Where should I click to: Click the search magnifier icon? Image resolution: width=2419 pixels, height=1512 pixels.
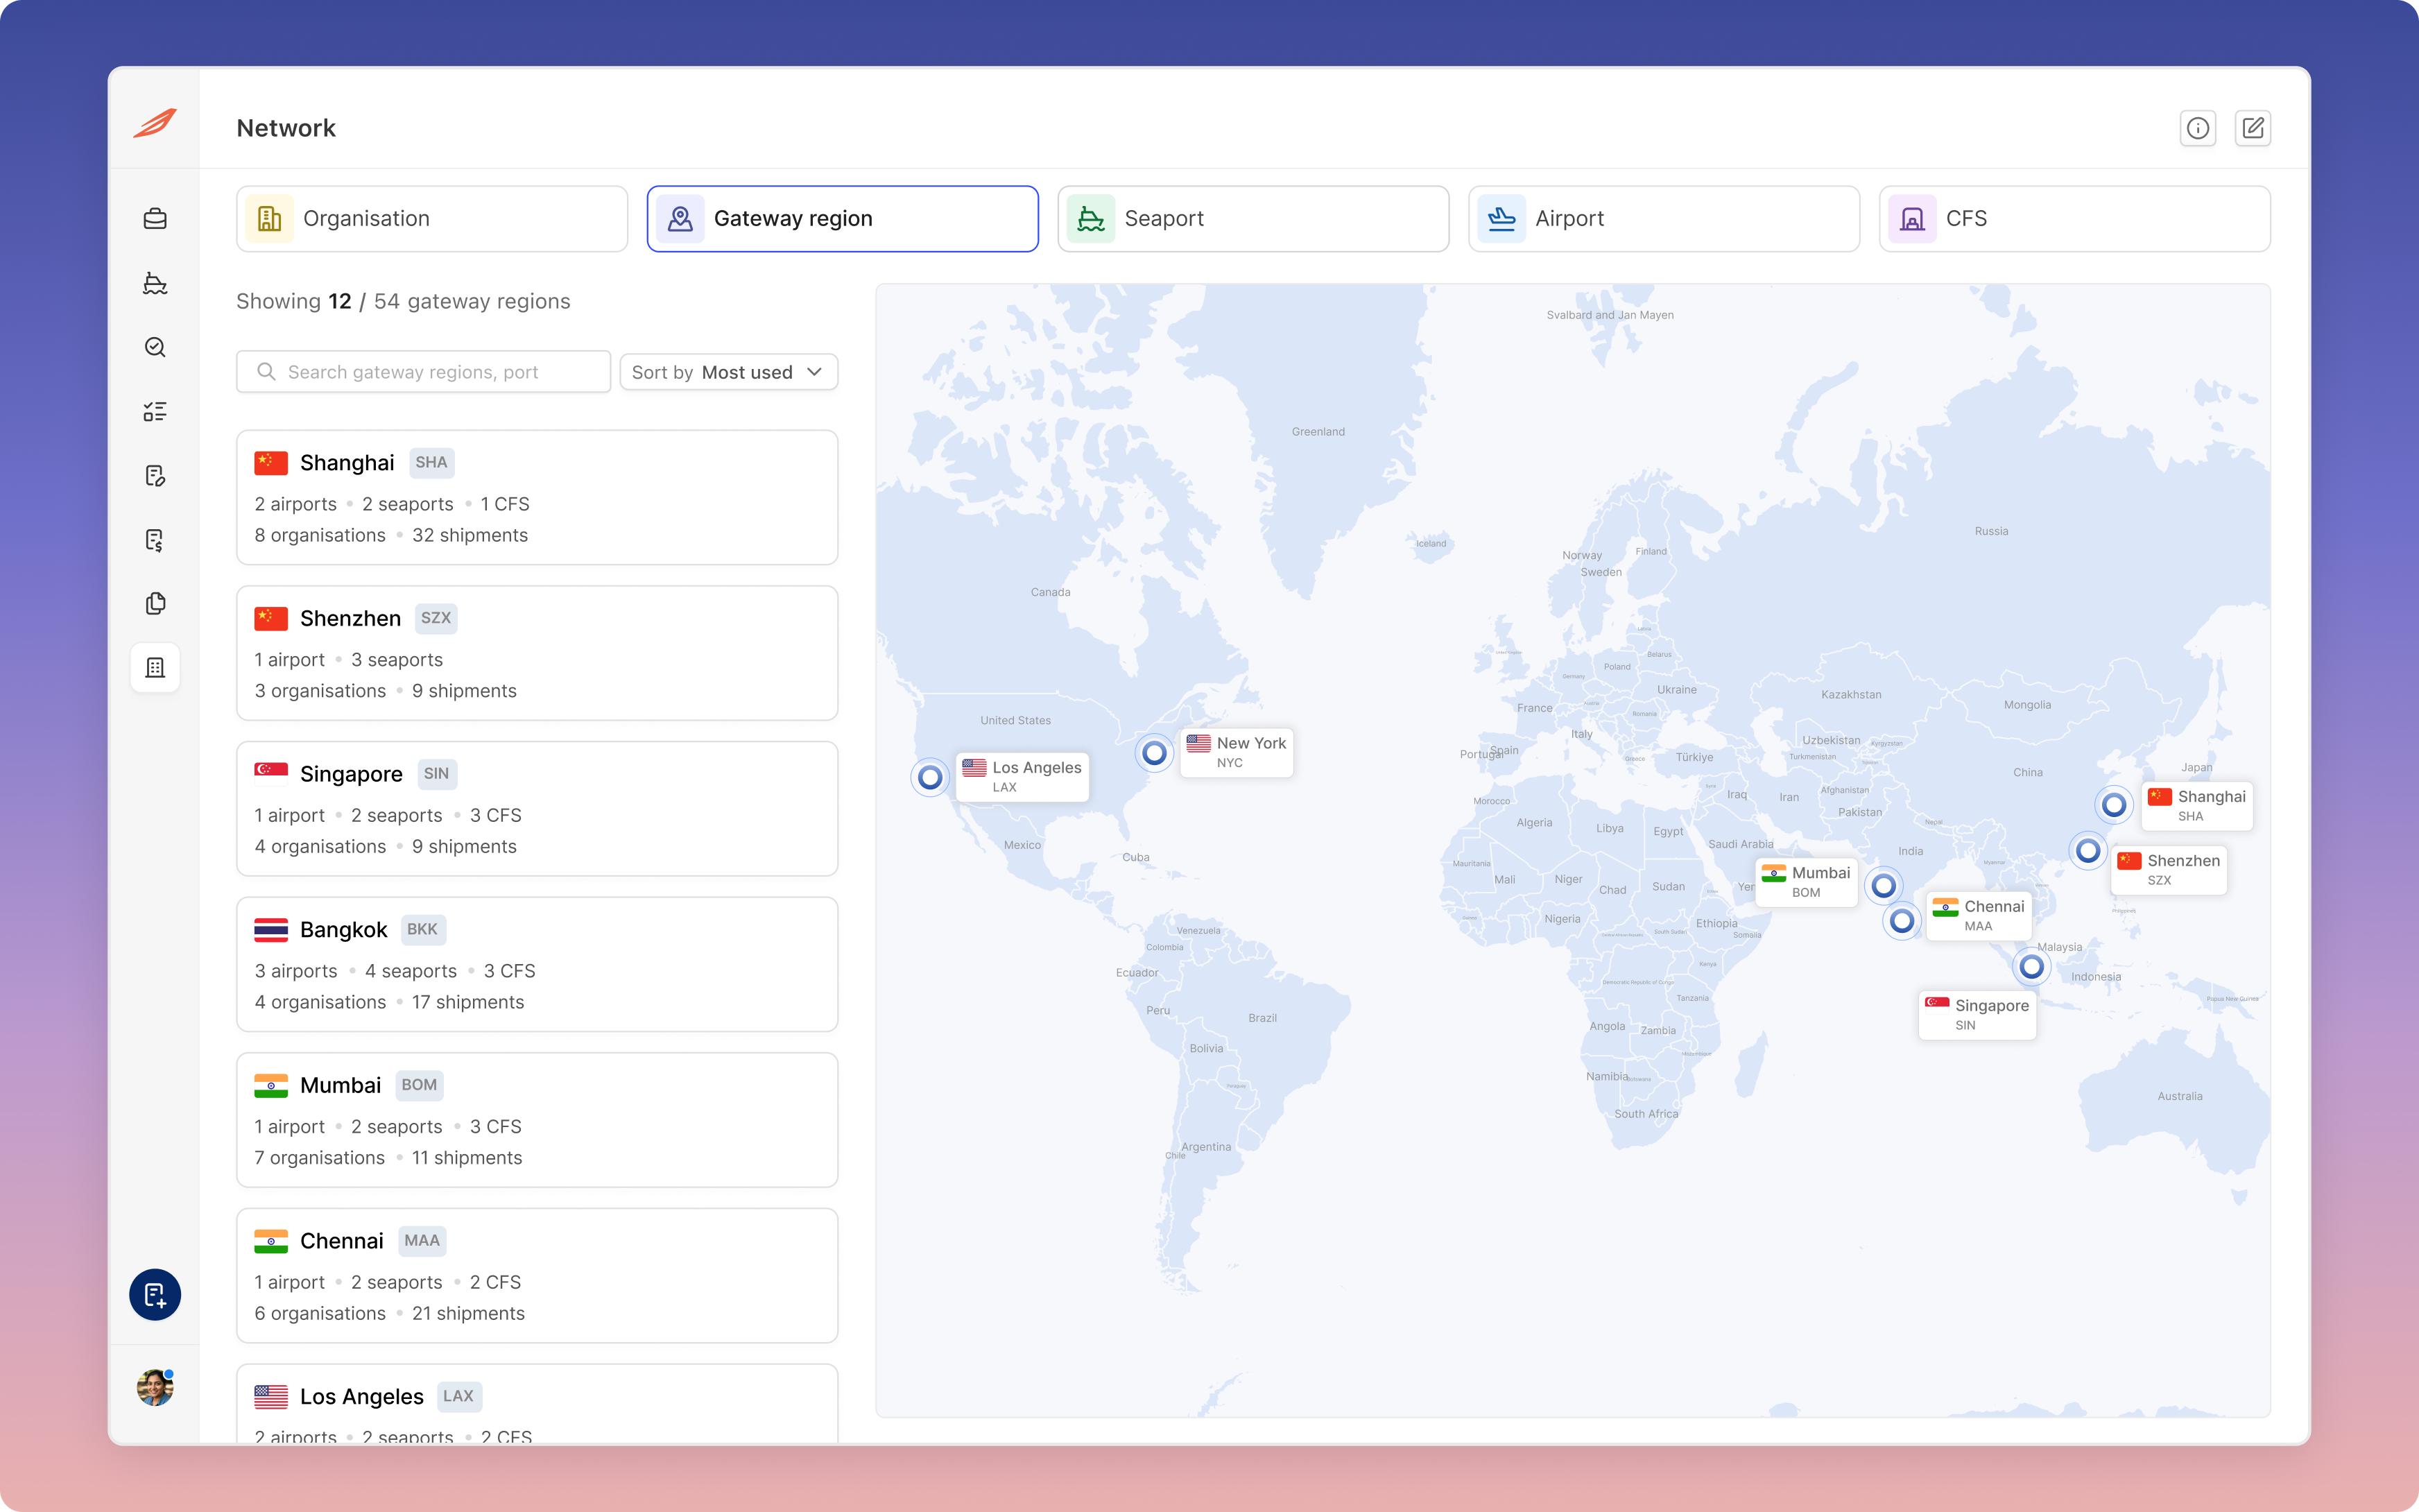click(266, 372)
